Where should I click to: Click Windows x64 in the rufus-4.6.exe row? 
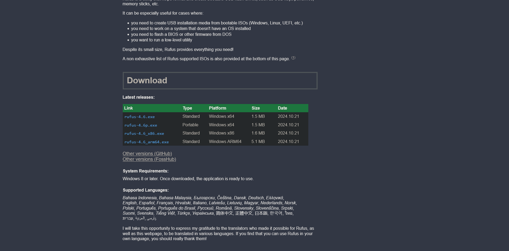221,116
